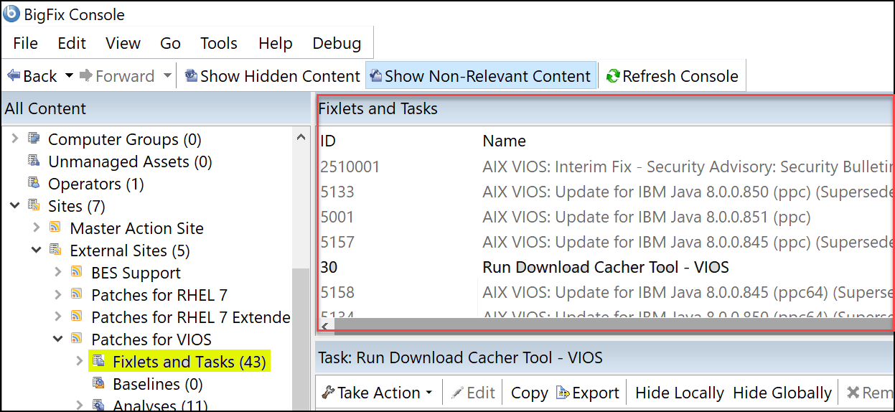The height and width of the screenshot is (412, 895).
Task: Click the Unmanaged Assets tree icon
Action: point(34,161)
